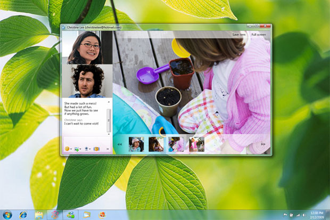Viewport: 330px width, 220px height.
Task: Click the chat scrollbar up arrow
Action: (109, 102)
